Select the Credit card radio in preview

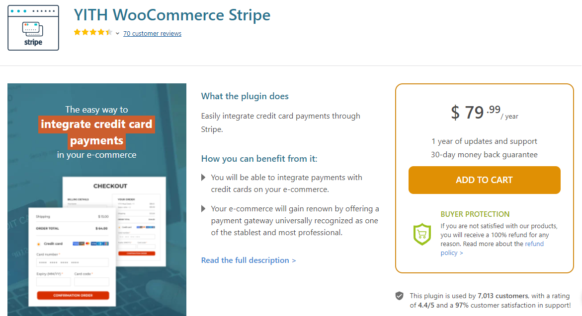point(38,244)
